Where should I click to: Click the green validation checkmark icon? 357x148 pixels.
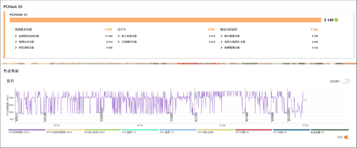coord(336,20)
